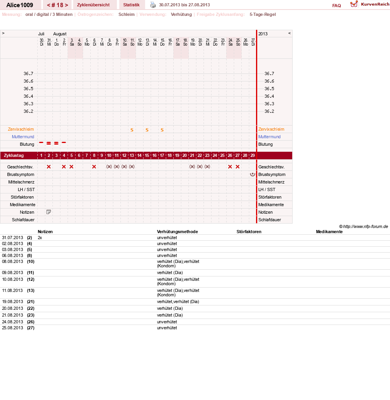390x400 pixels.
Task: Click the protected intercourse mark on day 23
Action: click(207, 166)
